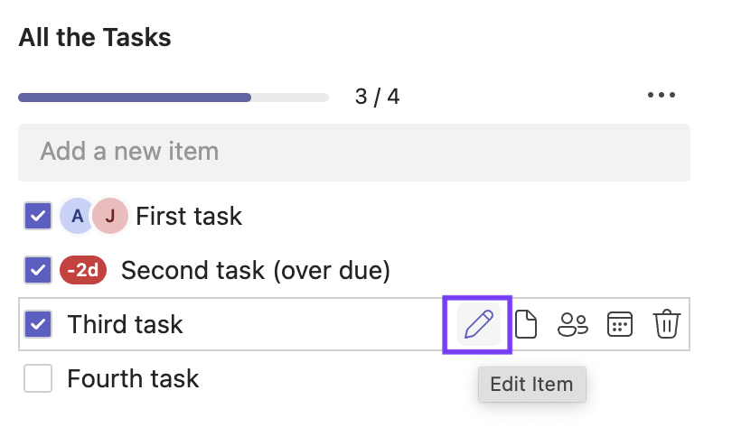Select the First task label

click(189, 216)
